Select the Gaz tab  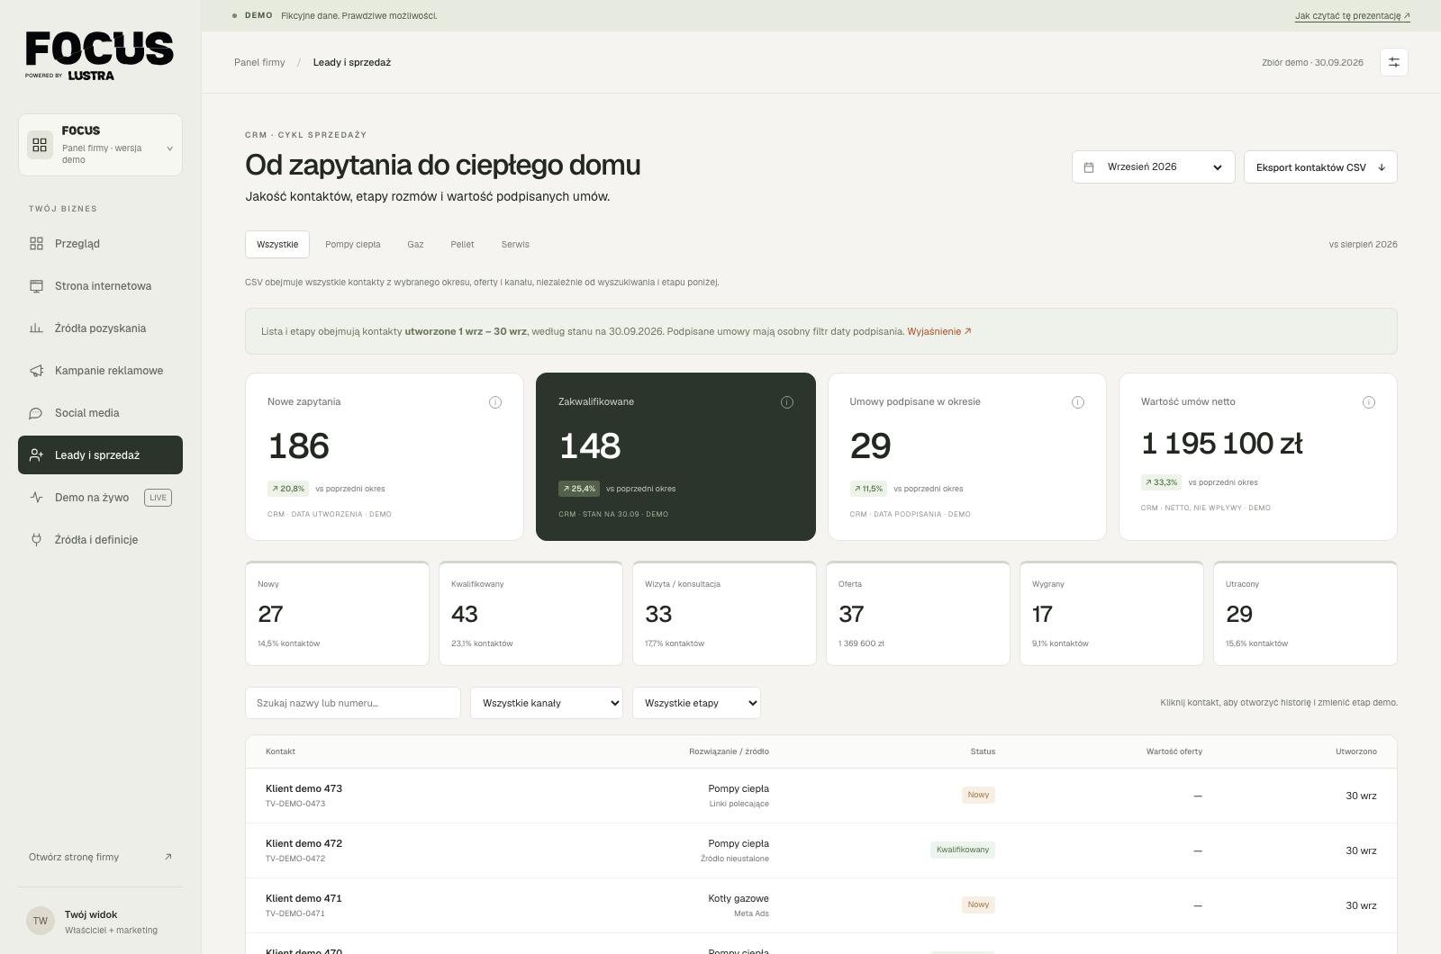[x=415, y=245]
